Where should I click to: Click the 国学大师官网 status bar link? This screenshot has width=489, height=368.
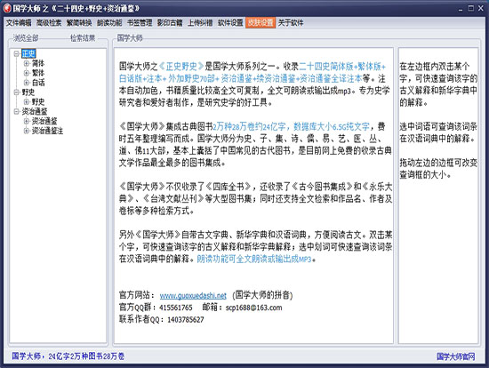pos(456,356)
